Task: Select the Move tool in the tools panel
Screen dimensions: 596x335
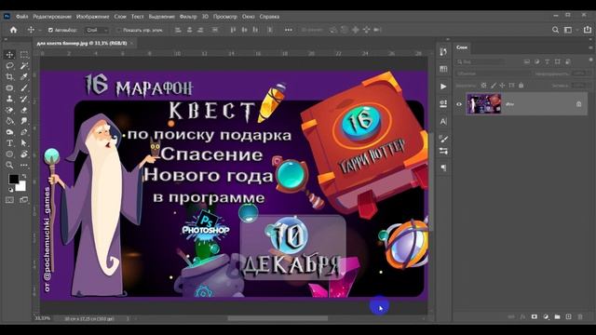Action: (10, 54)
